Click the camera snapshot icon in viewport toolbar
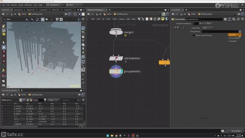Screen dimensions: 245x138 click(x=61, y=20)
